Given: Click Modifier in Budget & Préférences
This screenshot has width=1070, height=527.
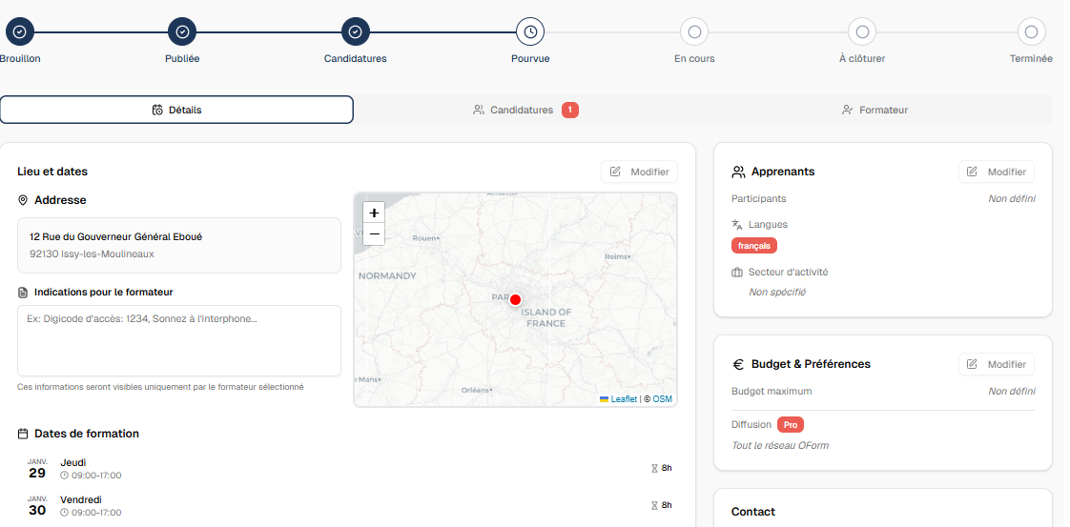Looking at the screenshot, I should tap(997, 364).
